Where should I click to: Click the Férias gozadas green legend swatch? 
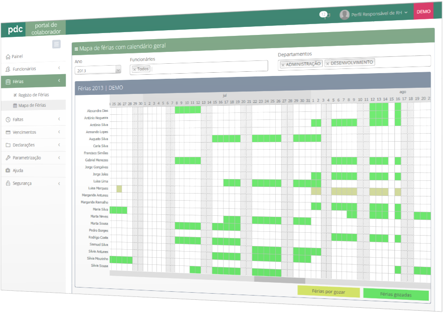click(396, 295)
